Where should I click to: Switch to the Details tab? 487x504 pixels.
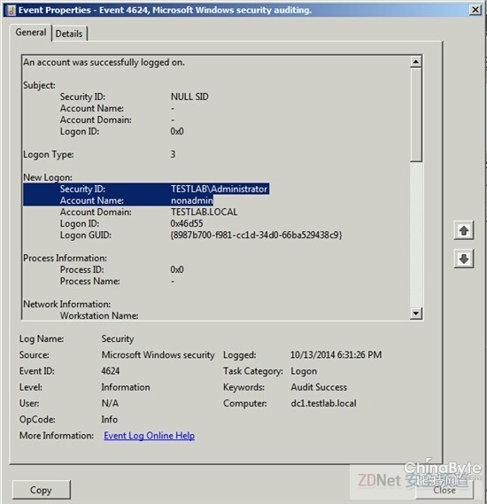(x=69, y=34)
